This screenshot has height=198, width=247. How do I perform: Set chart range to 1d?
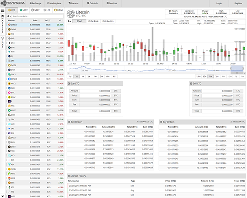(70, 76)
